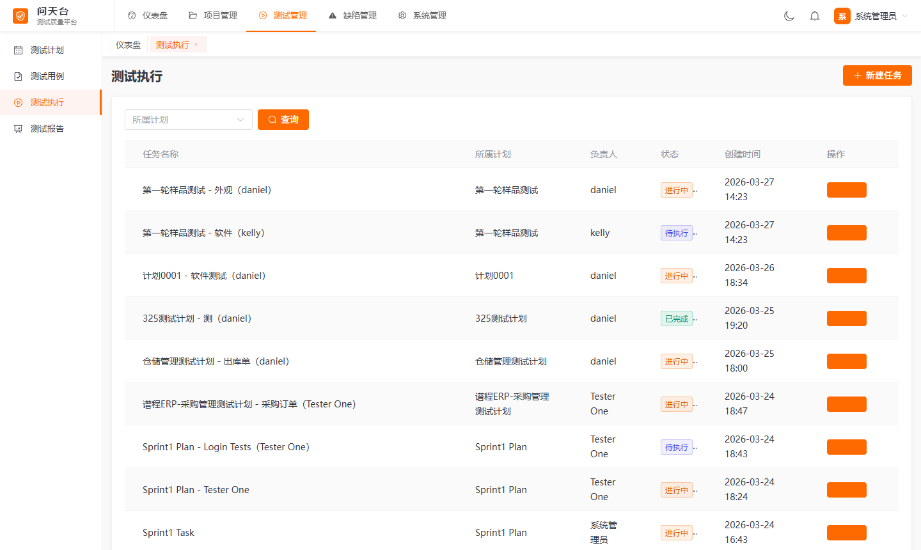
Task: Click the 计划0001 plan cell
Action: 494,276
